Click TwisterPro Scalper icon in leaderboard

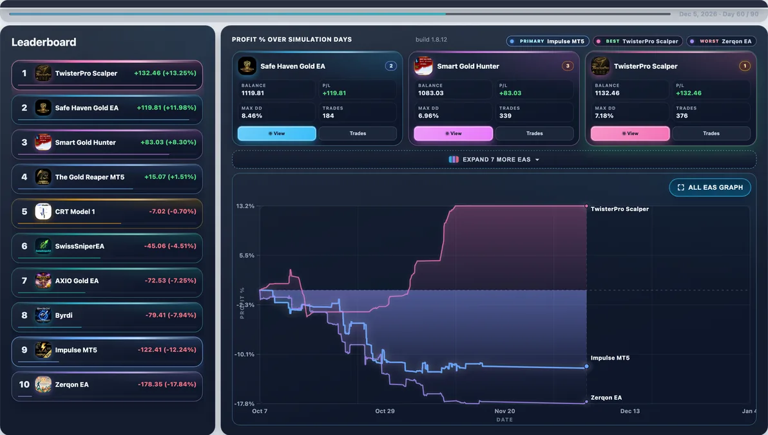43,73
